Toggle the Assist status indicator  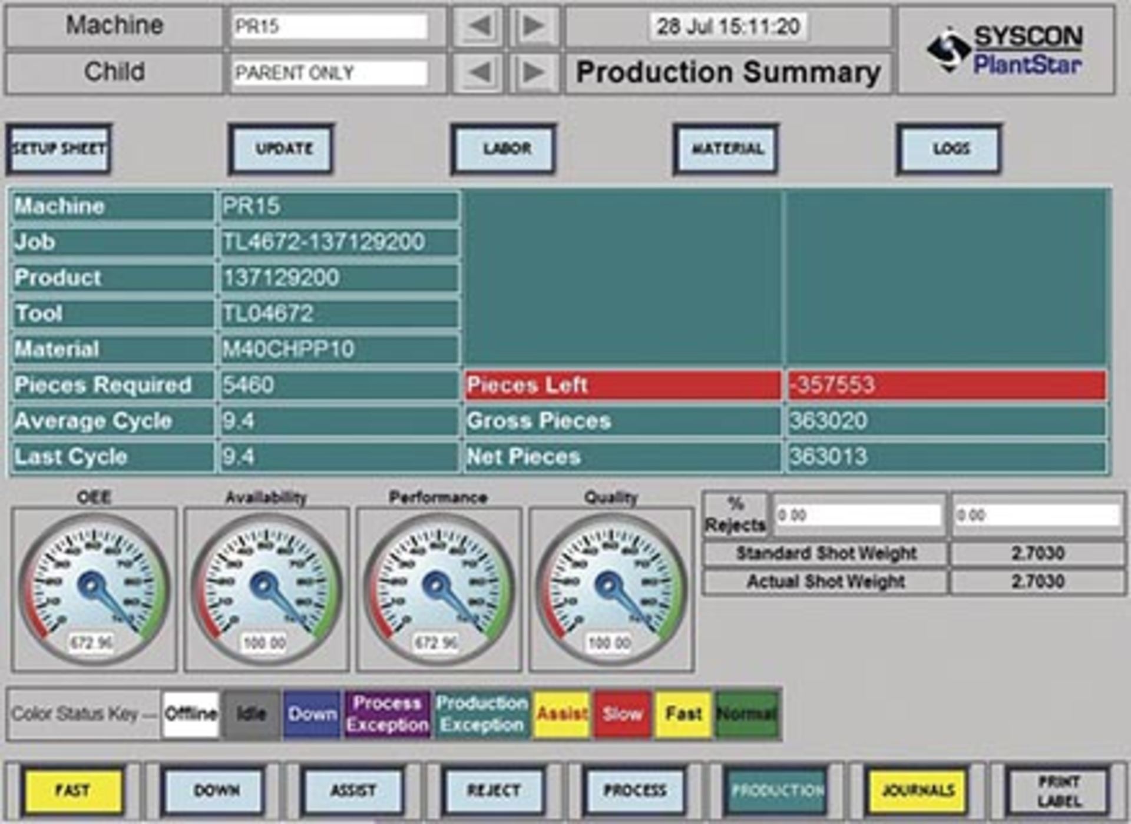560,715
